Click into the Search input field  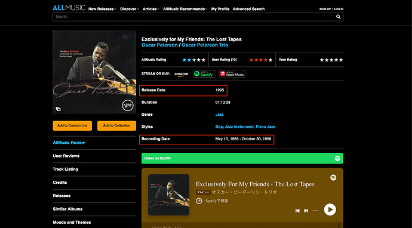point(194,17)
